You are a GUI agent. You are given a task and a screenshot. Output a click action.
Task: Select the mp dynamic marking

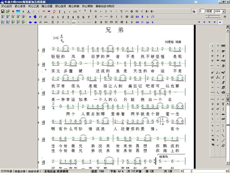click(223, 61)
